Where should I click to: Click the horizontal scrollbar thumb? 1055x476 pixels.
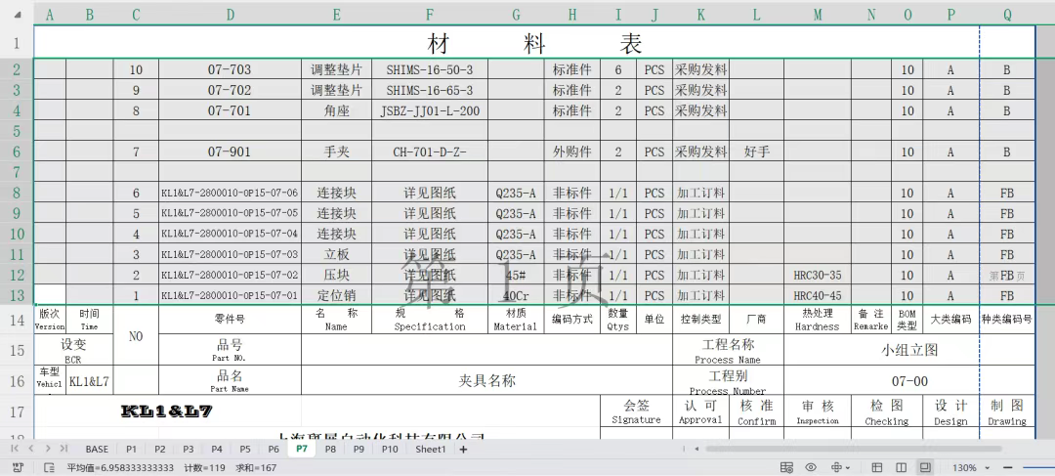(853, 449)
